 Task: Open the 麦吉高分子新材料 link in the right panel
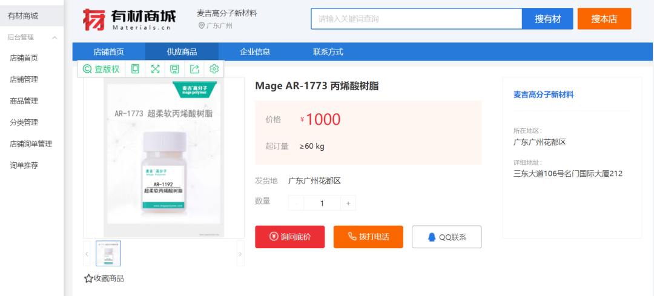coord(543,95)
